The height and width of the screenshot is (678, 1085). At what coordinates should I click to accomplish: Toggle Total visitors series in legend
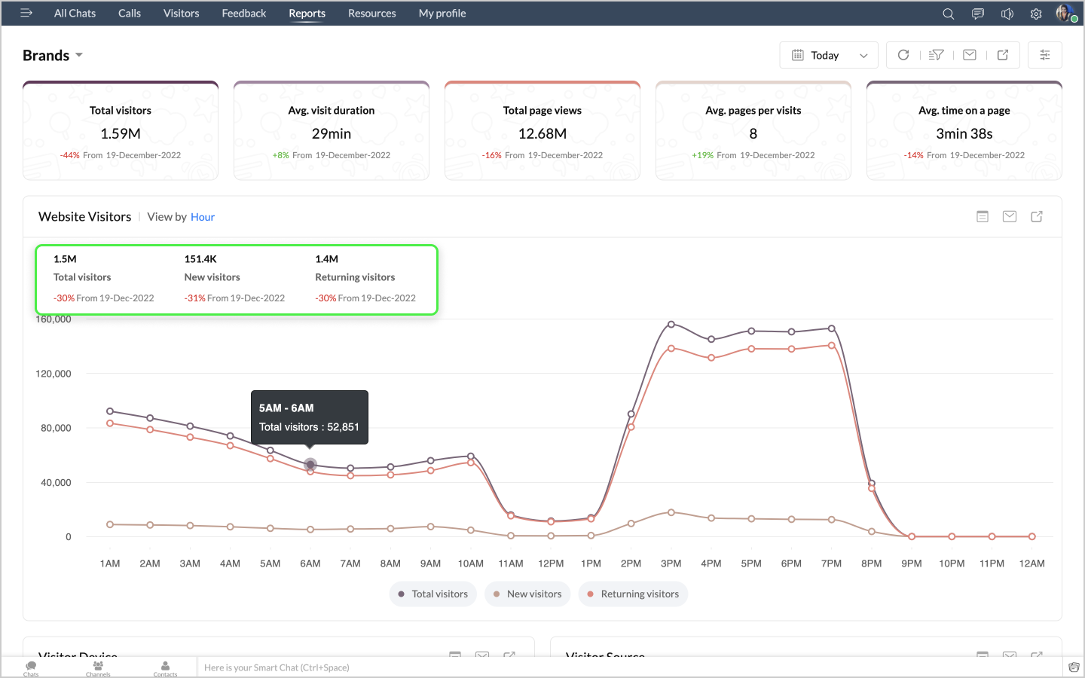pyautogui.click(x=433, y=594)
